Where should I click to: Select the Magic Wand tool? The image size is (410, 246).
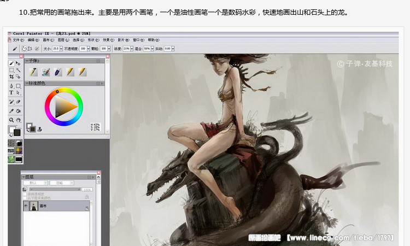pyautogui.click(x=18, y=70)
